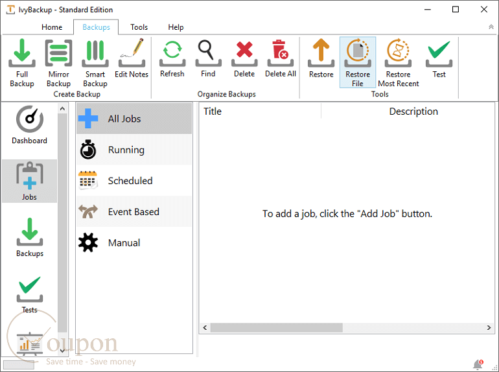Click the job list horizontal scrollbar thumb
This screenshot has width=499, height=372.
coord(277,327)
